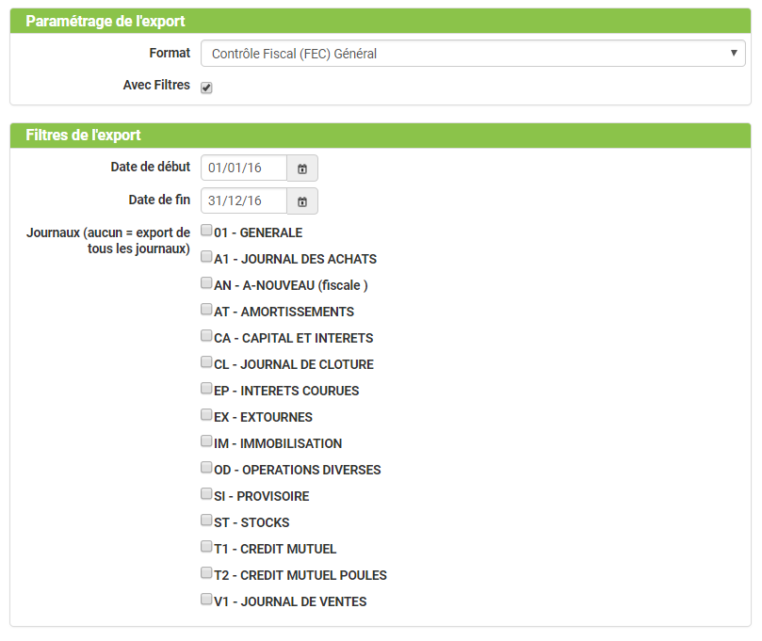
Task: Check the 01 - GENERALE journal
Action: pyautogui.click(x=206, y=230)
